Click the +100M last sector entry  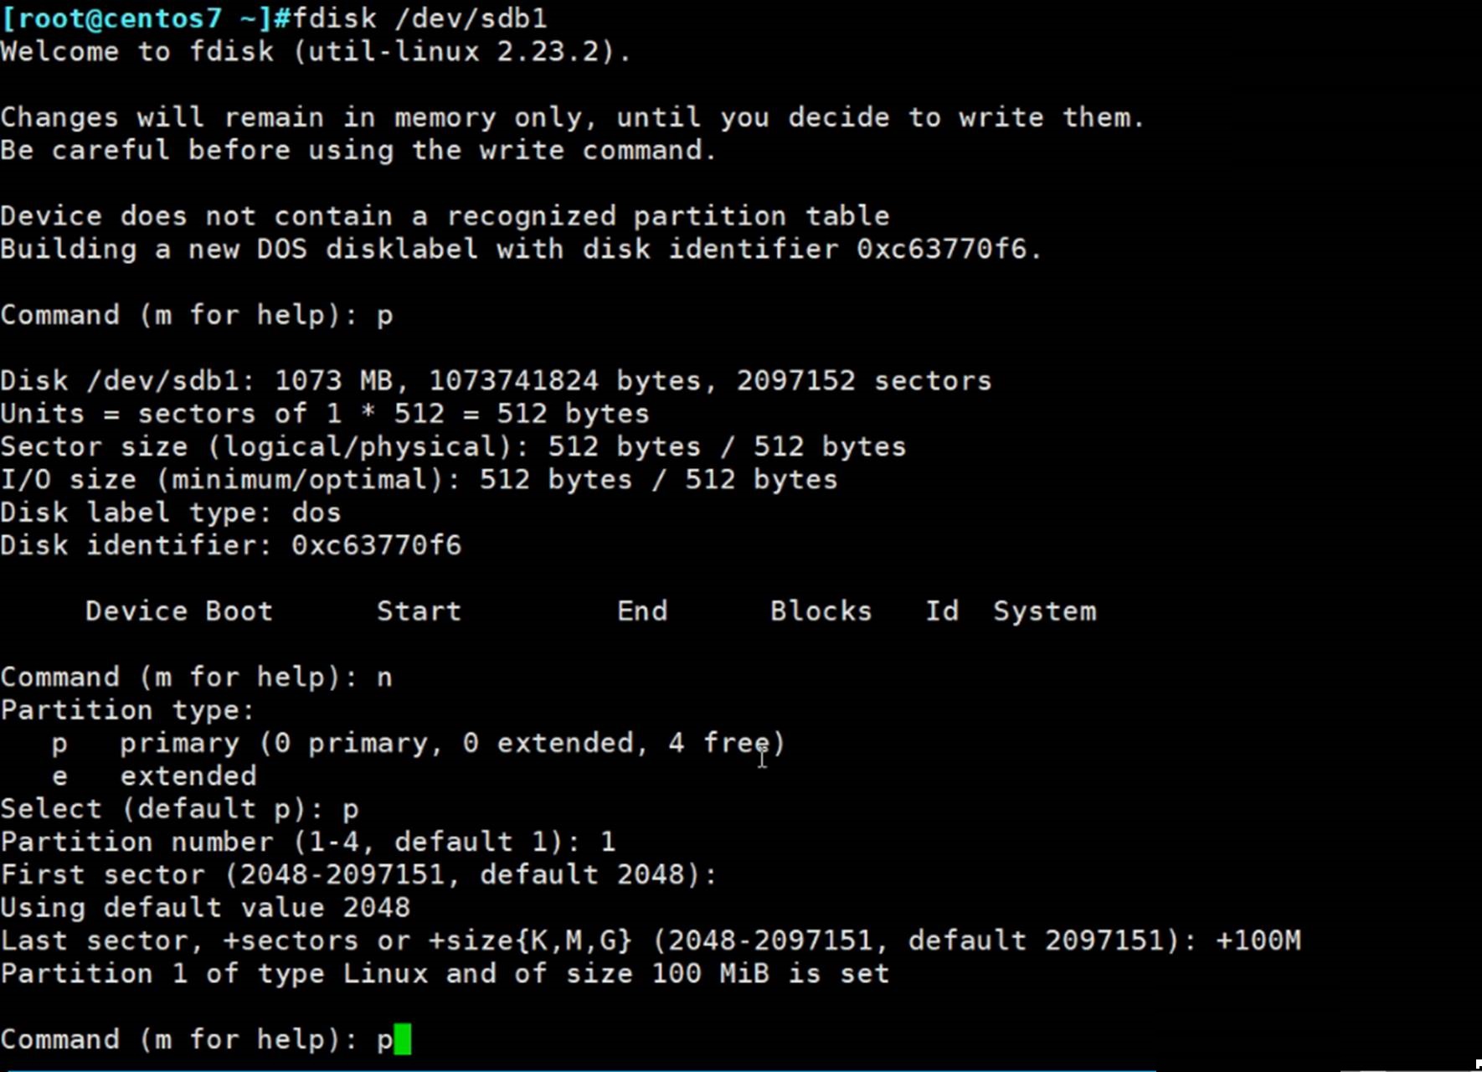1258,941
